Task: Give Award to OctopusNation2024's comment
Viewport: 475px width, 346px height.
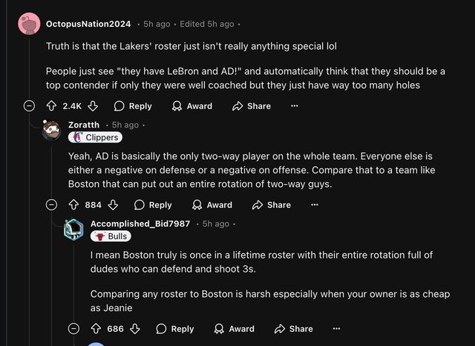Action: pyautogui.click(x=192, y=106)
